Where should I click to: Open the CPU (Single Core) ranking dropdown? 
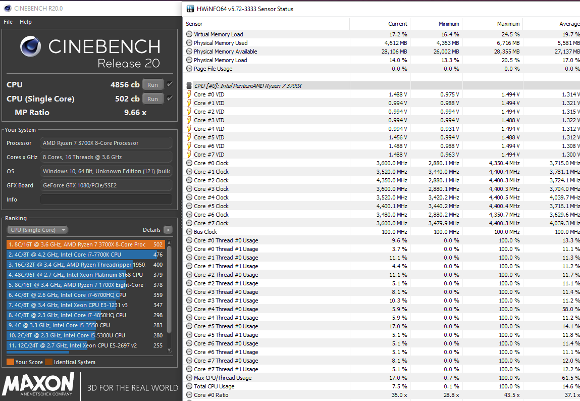[x=37, y=230]
